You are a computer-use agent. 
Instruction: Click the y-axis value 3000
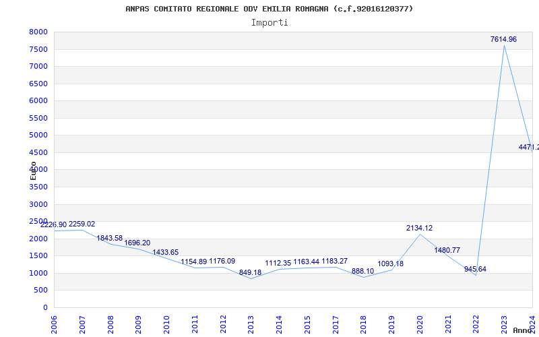coord(38,205)
